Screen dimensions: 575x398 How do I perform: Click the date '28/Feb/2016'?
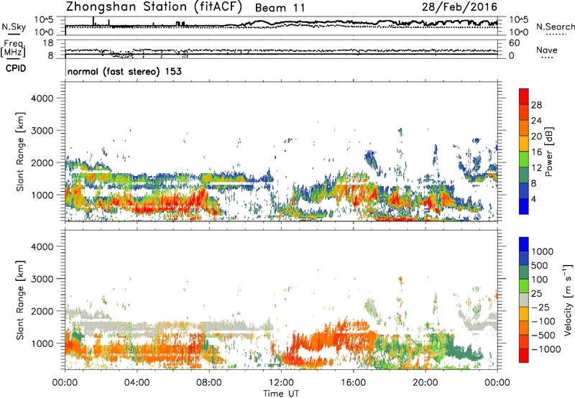click(459, 6)
